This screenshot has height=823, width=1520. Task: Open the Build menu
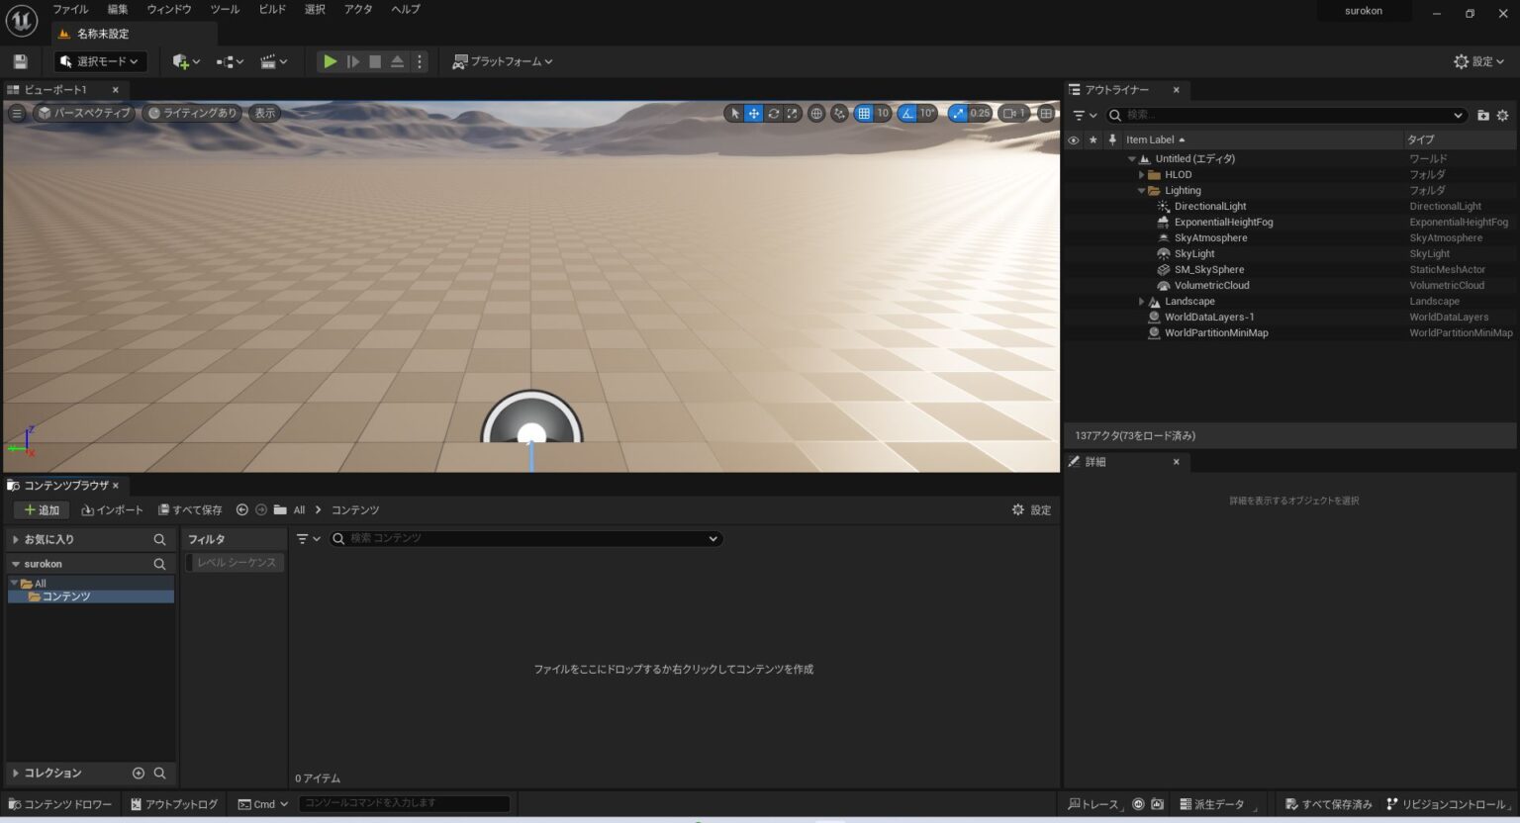(x=270, y=9)
